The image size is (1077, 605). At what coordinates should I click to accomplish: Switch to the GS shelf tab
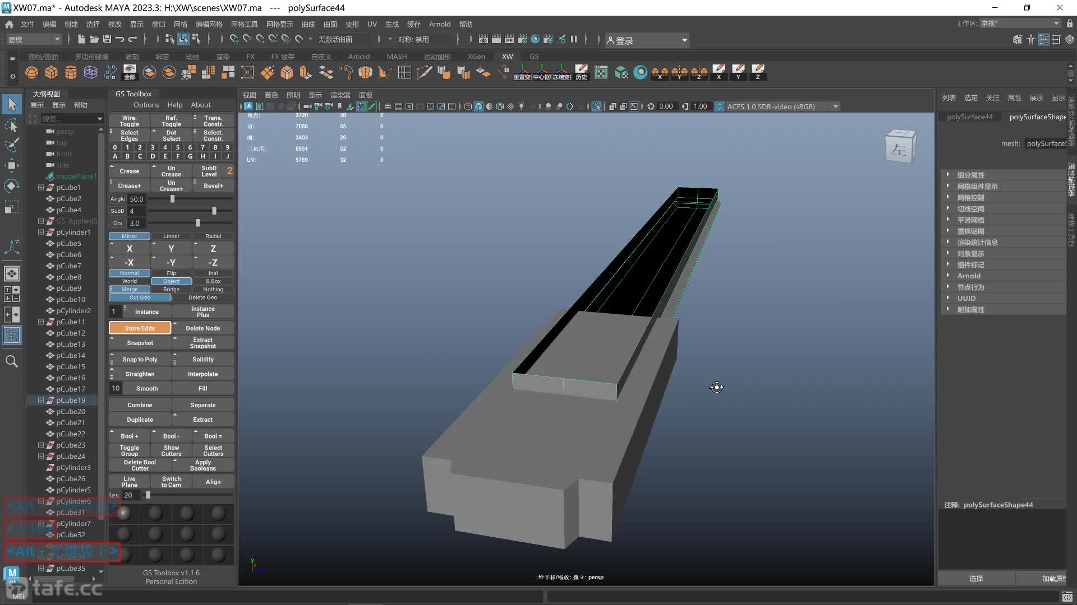[533, 57]
